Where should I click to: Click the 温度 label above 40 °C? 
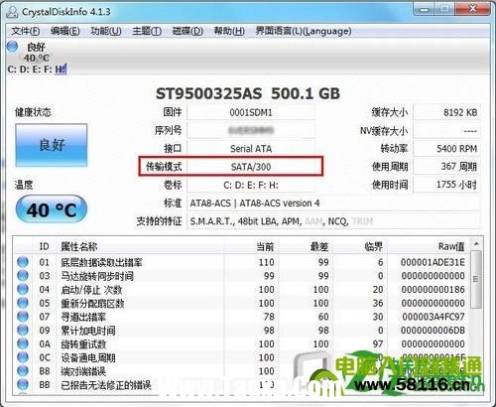pos(24,185)
